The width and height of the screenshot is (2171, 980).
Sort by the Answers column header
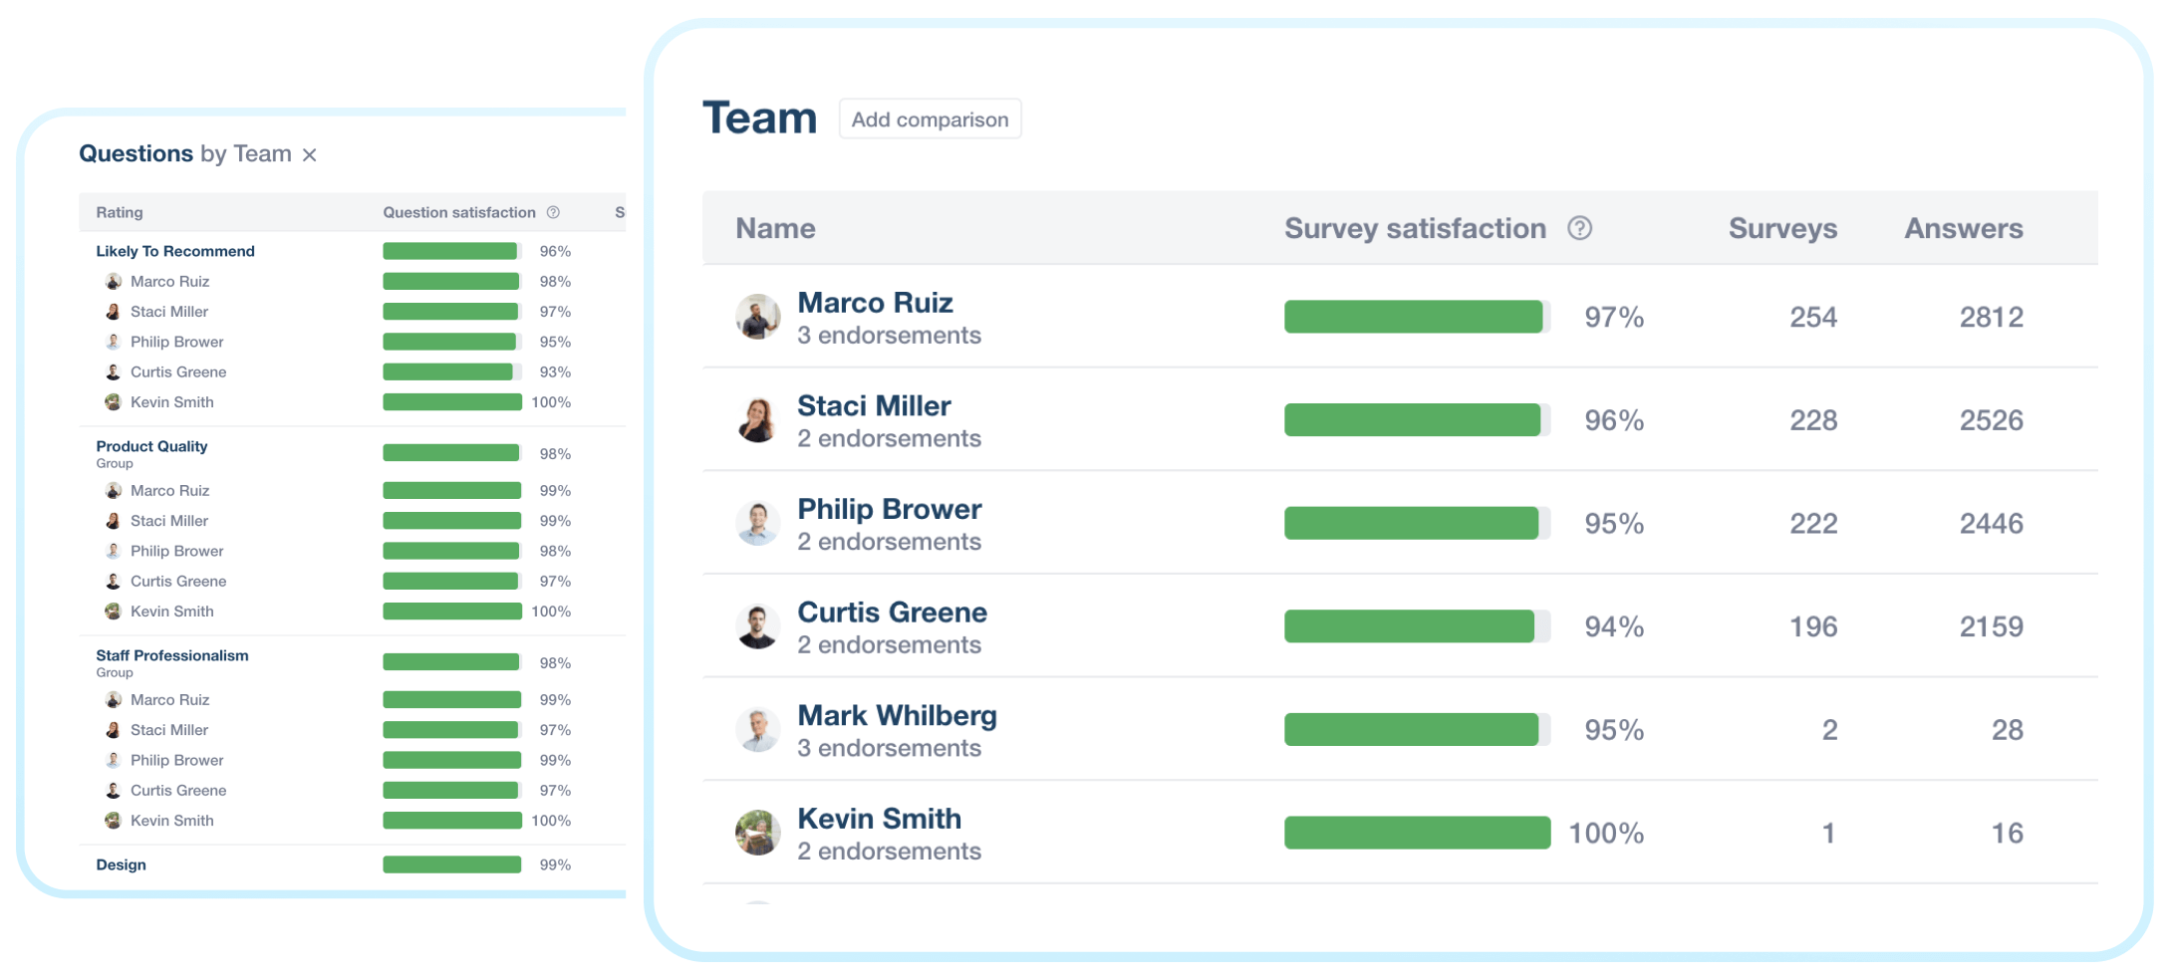1963,228
